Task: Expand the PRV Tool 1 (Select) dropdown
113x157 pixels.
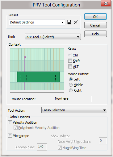Action: pyautogui.click(x=53, y=37)
